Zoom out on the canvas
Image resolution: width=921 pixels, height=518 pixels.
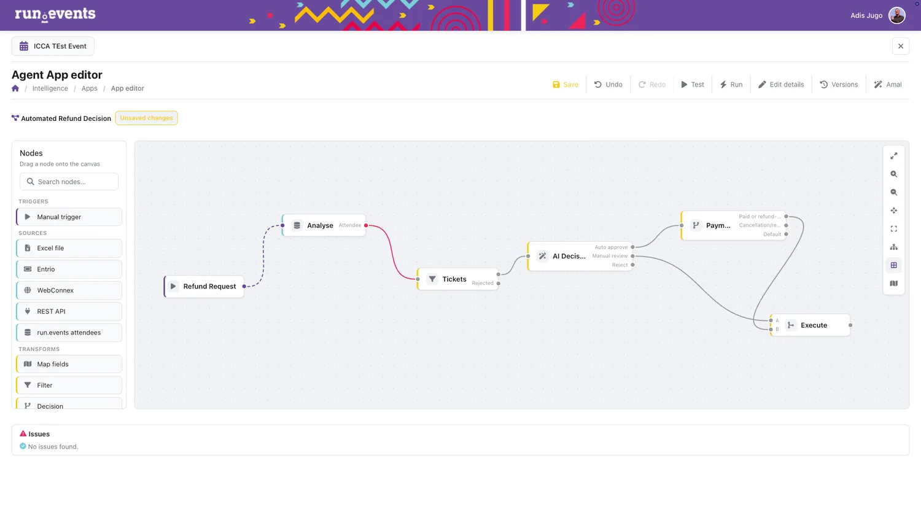click(894, 192)
